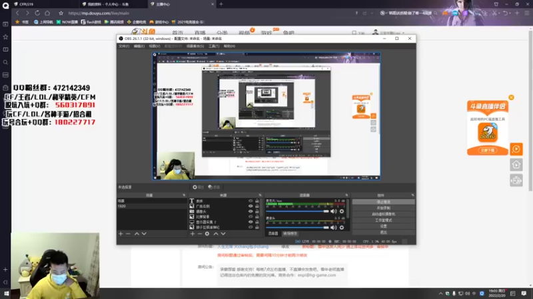This screenshot has width=533, height=299.
Task: Pop out the Audio Mixer dock panel
Action: pyautogui.click(x=346, y=195)
